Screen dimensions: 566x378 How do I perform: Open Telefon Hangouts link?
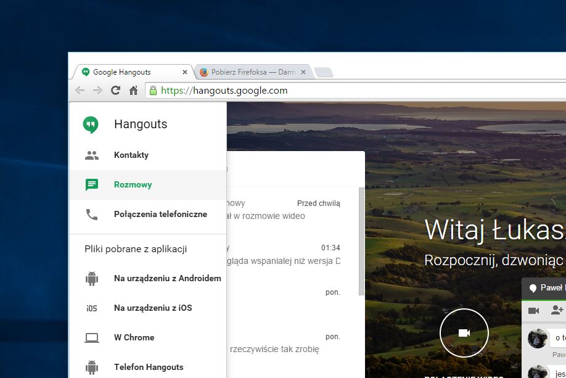pos(148,366)
